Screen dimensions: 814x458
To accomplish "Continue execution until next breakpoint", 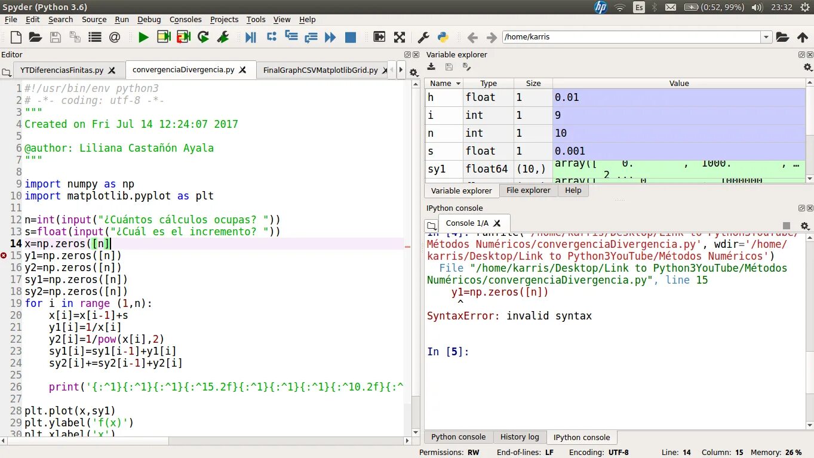I will coord(330,37).
